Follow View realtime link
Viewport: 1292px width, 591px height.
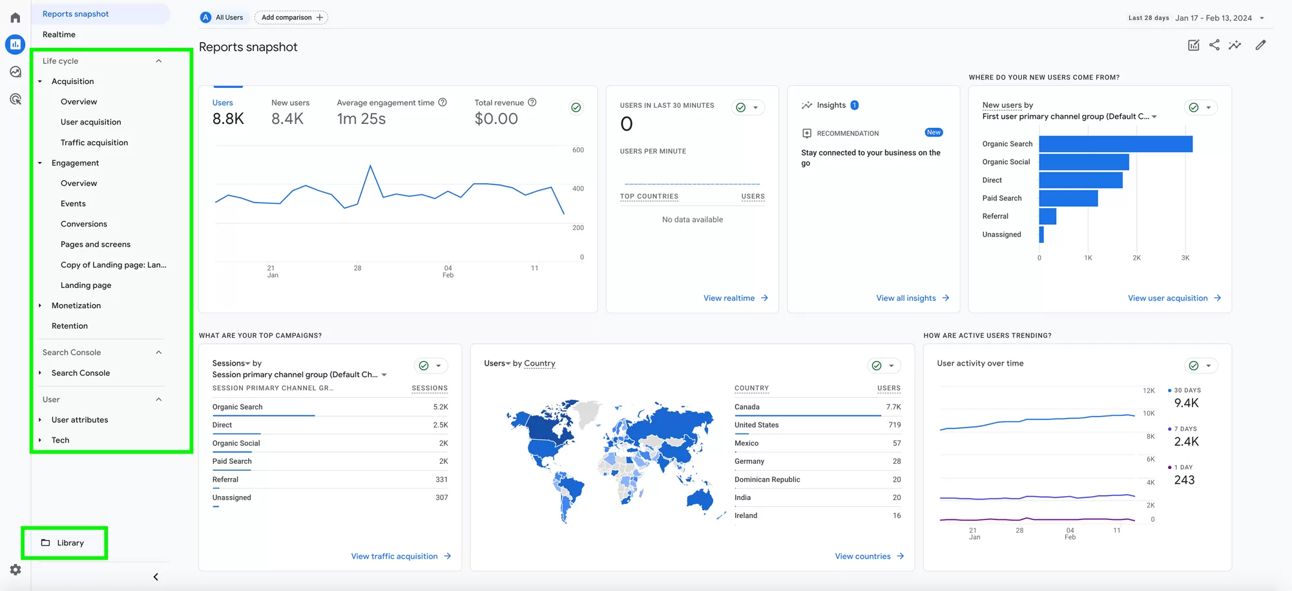tap(736, 298)
